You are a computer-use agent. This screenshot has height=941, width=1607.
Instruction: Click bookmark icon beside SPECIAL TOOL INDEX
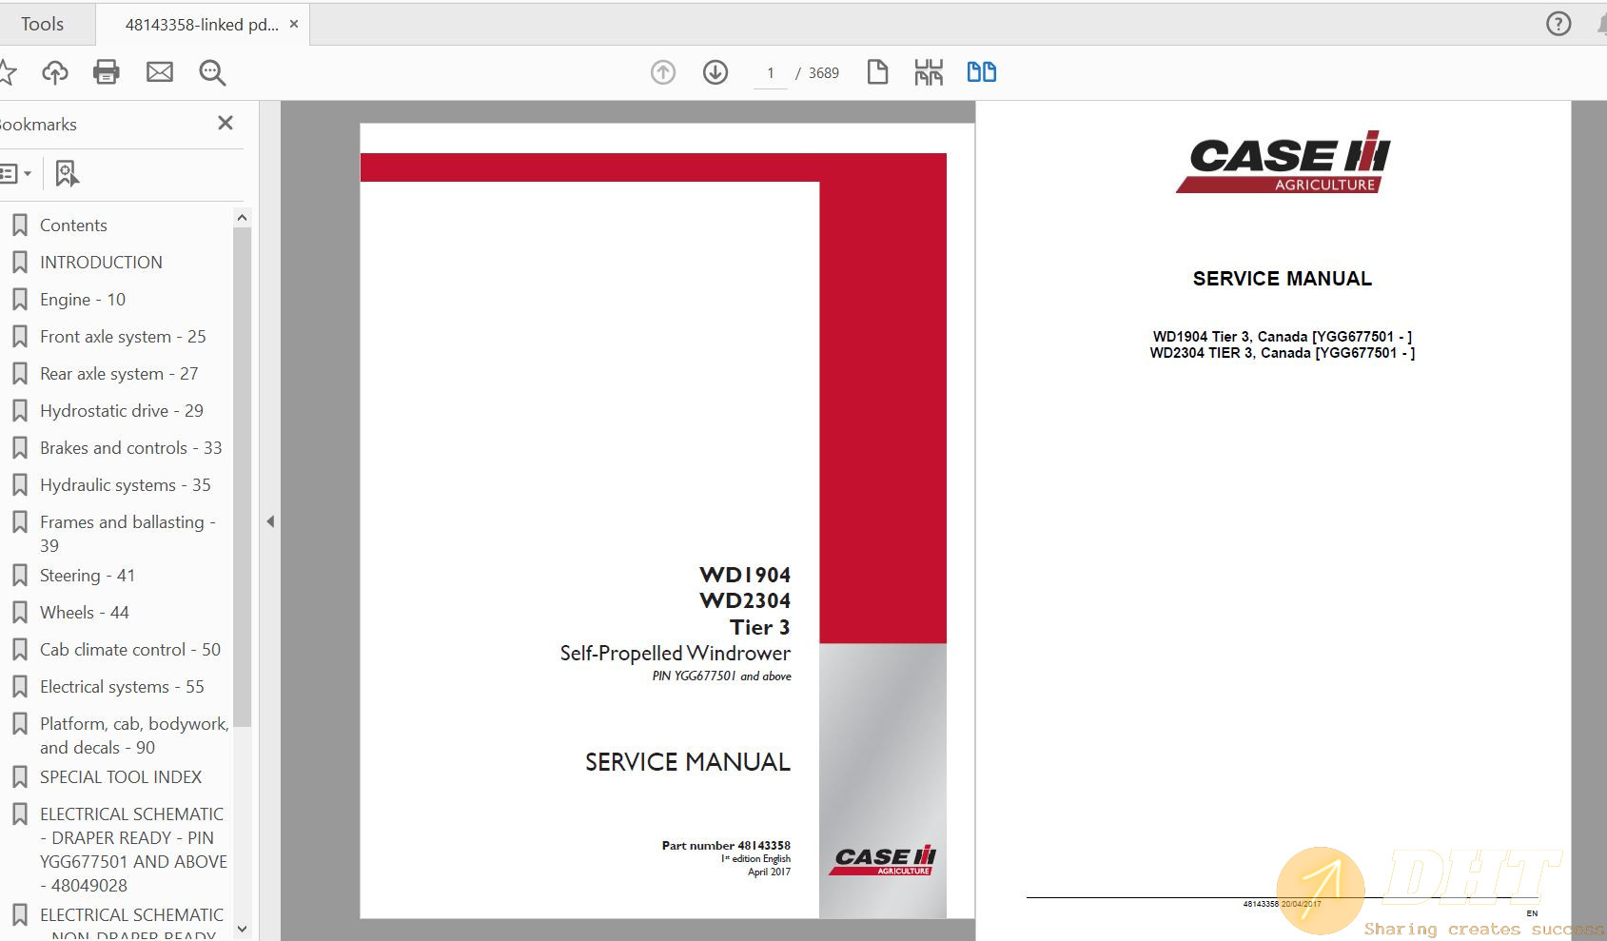tap(19, 777)
